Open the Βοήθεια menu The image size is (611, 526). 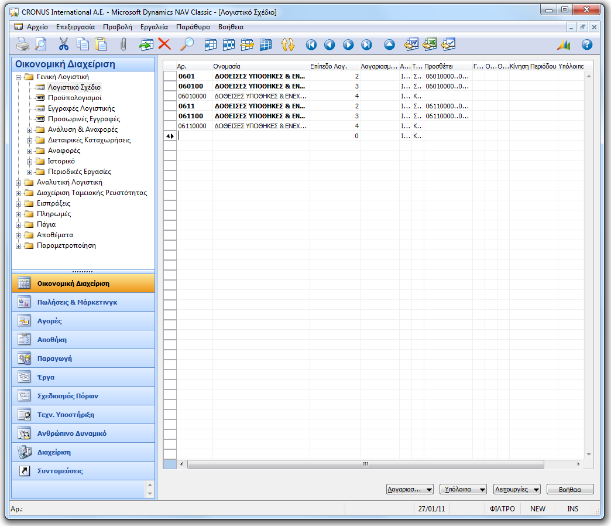pos(231,27)
